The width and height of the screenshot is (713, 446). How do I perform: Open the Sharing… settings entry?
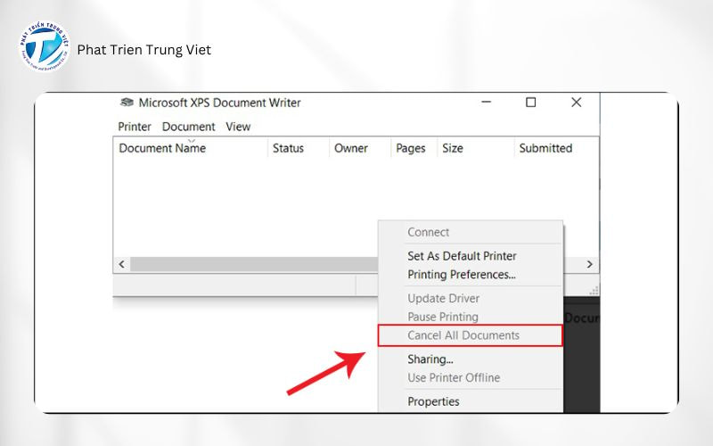(430, 359)
